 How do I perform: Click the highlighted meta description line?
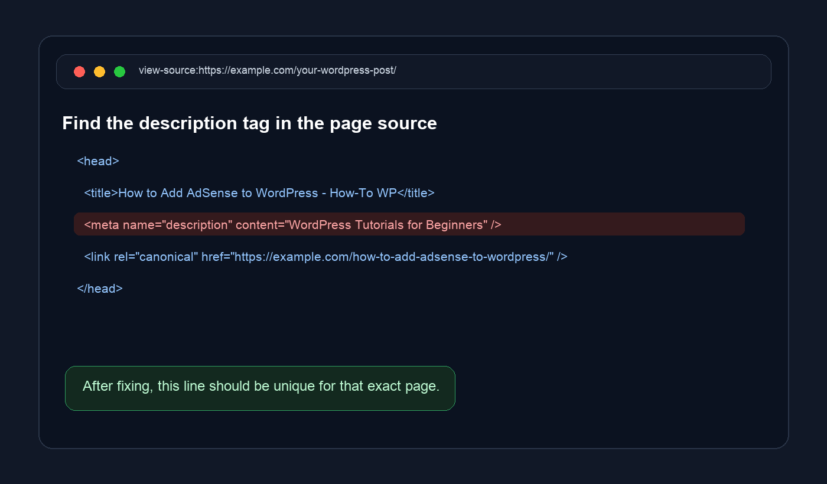pos(409,224)
